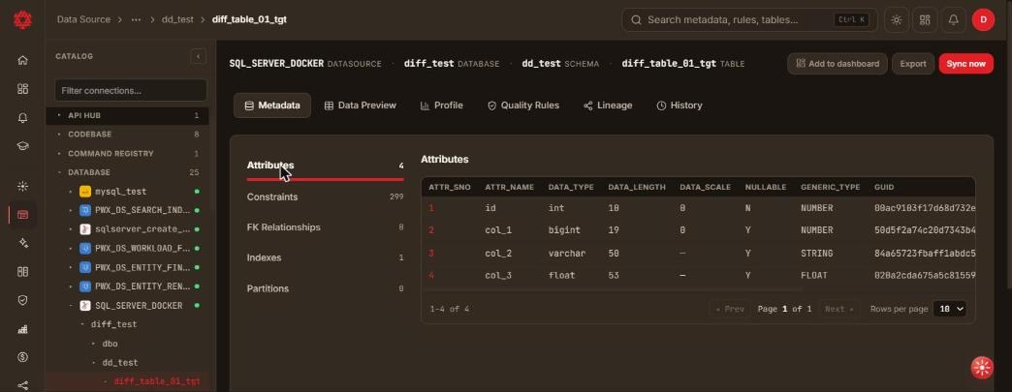Image resolution: width=1012 pixels, height=392 pixels.
Task: Go to Data Source breadcrumb
Action: (83, 20)
